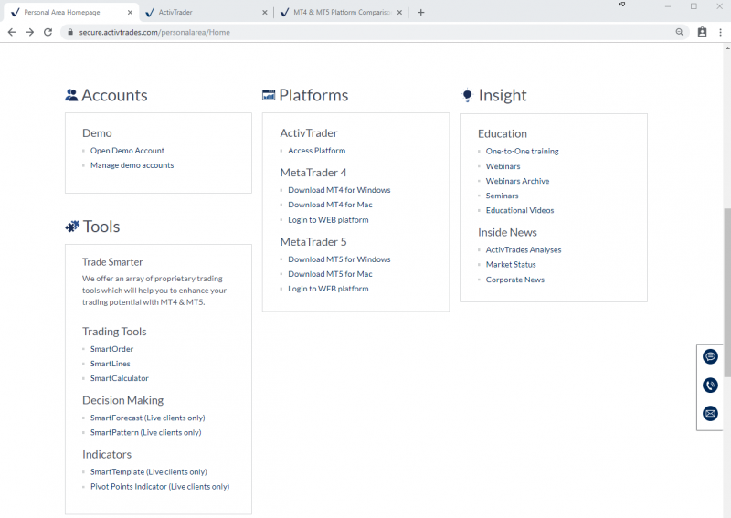Open the Webinars link
Viewport: 731px width, 518px height.
point(503,166)
